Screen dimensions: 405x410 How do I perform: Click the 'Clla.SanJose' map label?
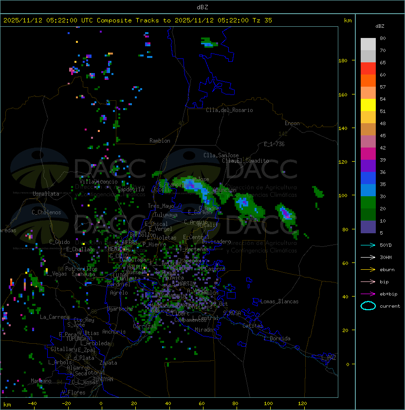(x=221, y=155)
